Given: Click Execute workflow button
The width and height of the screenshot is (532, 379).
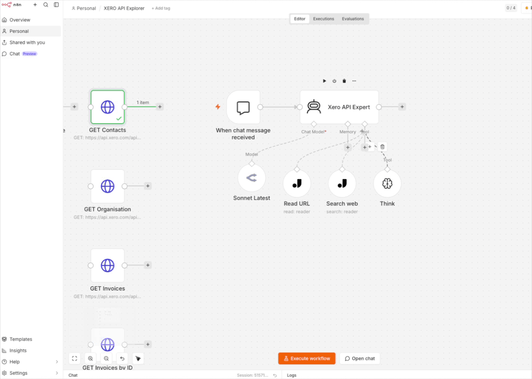Looking at the screenshot, I should 306,358.
